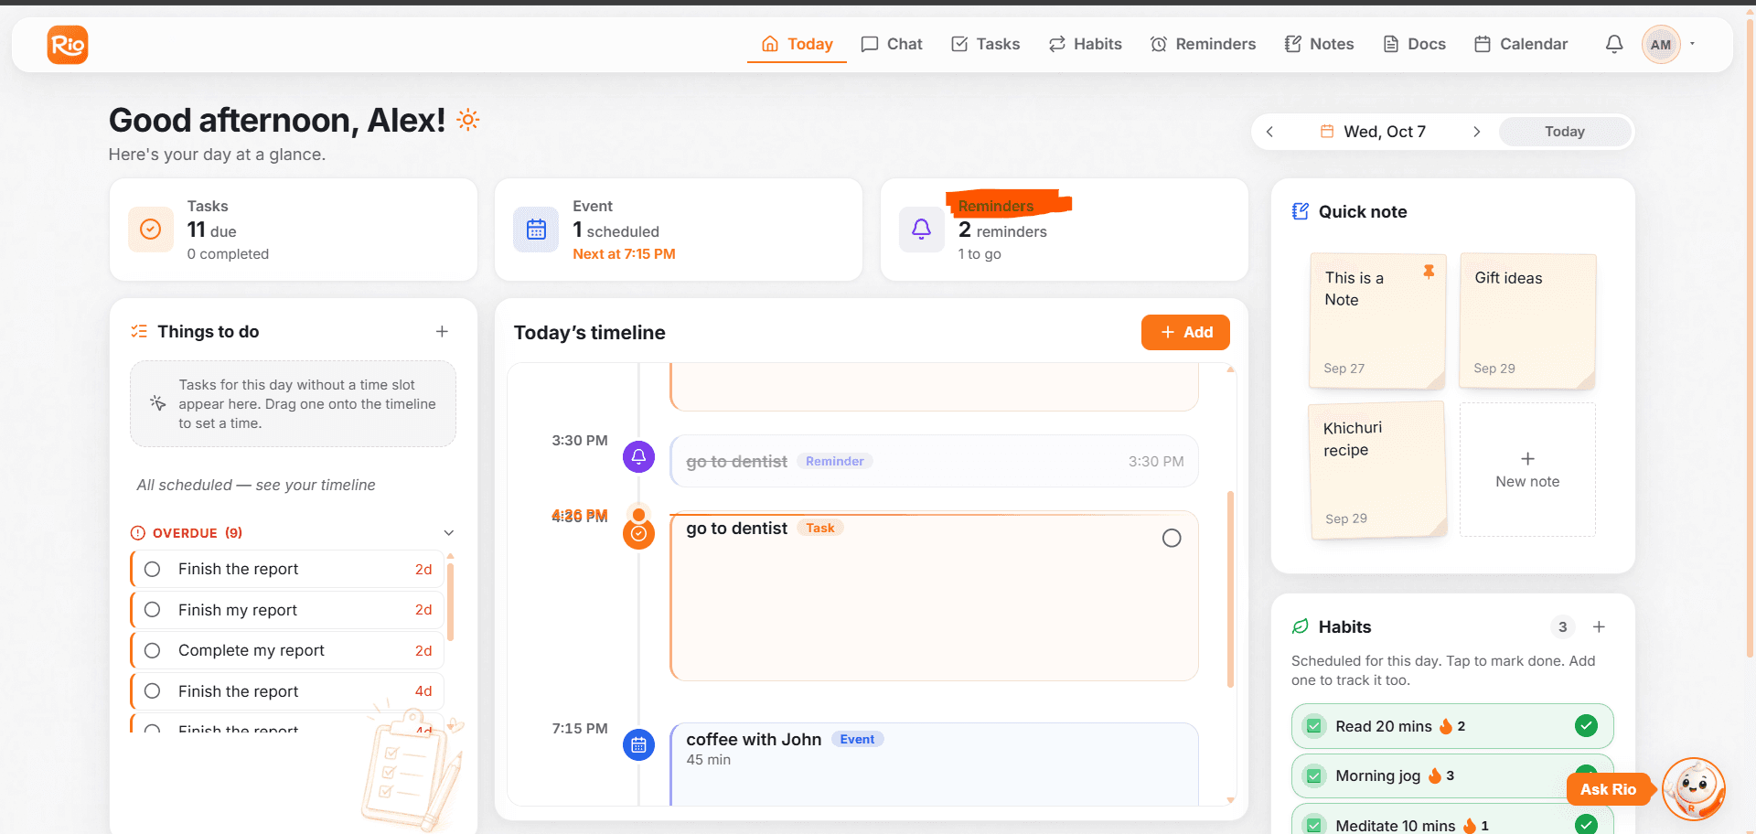This screenshot has width=1756, height=834.
Task: Mark "Finish my report" task as complete
Action: pos(153,610)
